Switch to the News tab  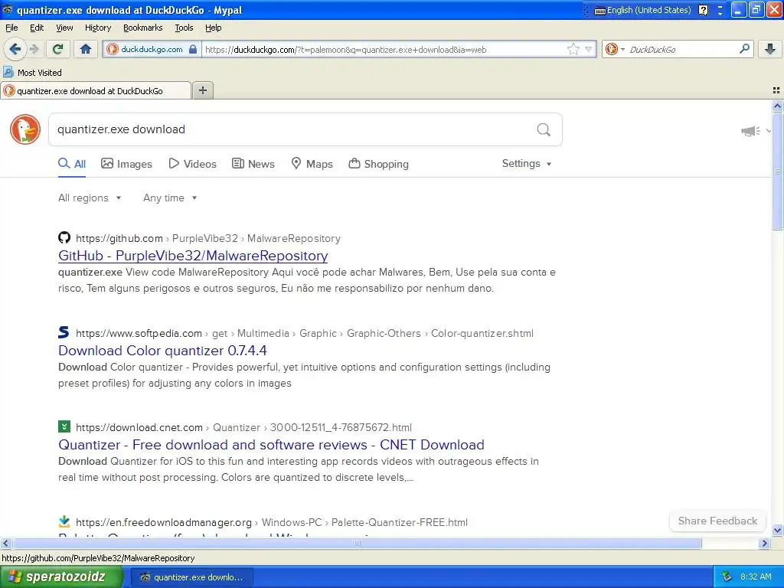(253, 164)
